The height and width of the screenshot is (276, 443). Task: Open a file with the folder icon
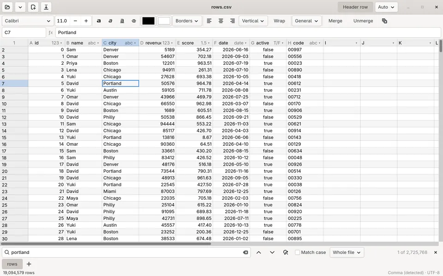(x=8, y=7)
